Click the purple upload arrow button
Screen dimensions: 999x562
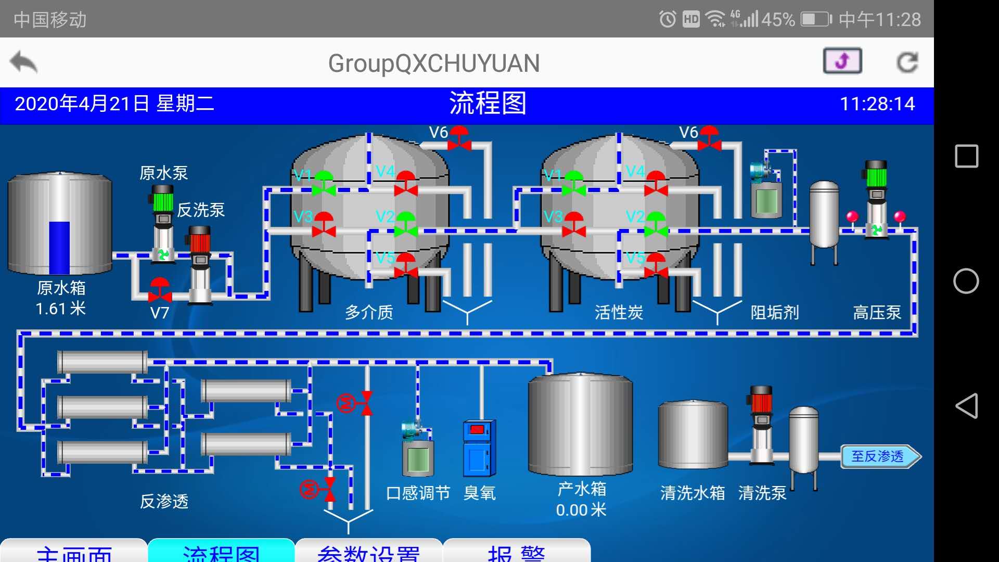842,61
